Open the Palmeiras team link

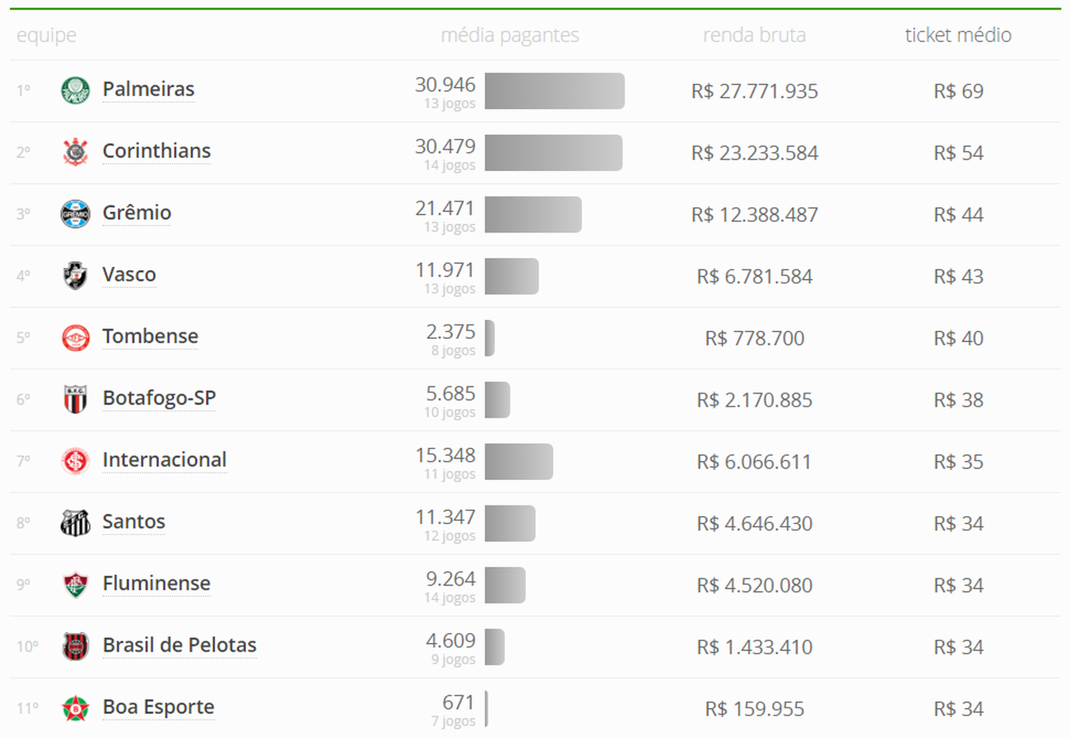point(148,90)
